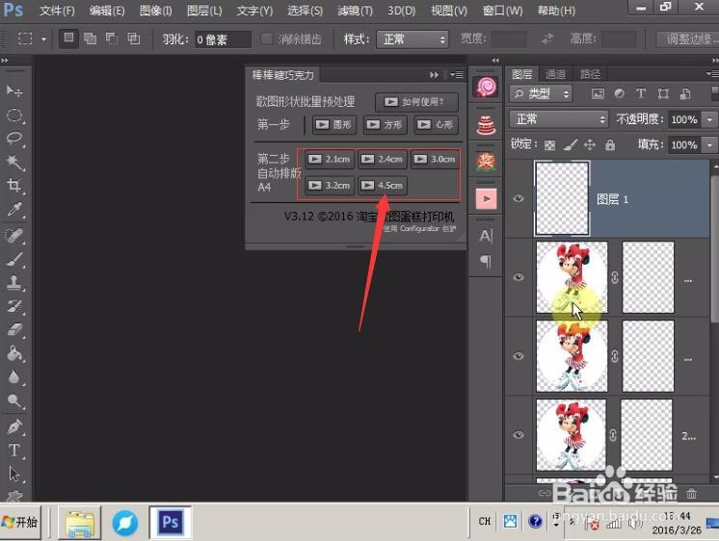Expand the toolbar double arrow

(4, 60)
